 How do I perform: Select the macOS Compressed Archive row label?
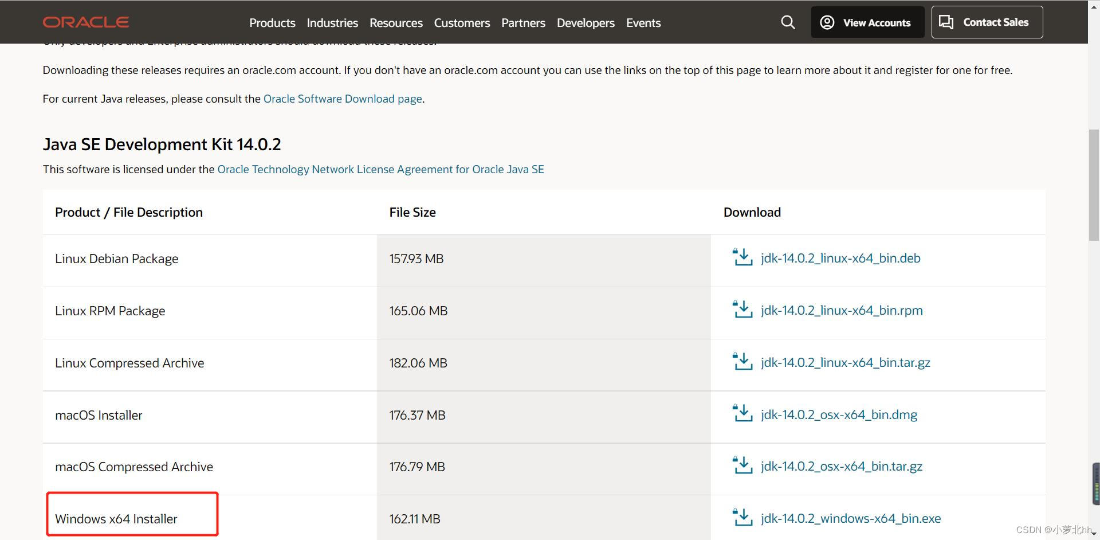(x=134, y=467)
